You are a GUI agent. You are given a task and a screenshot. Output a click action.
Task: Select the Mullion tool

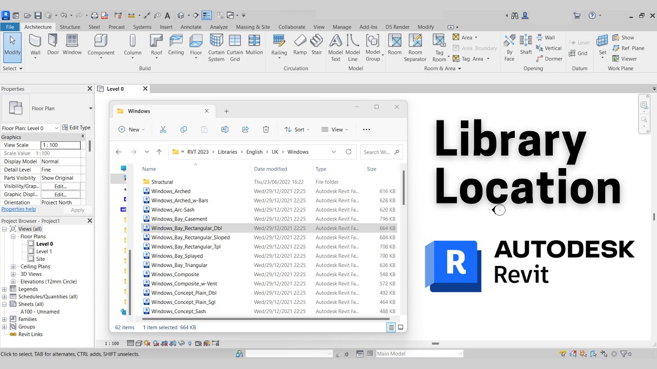(x=254, y=45)
